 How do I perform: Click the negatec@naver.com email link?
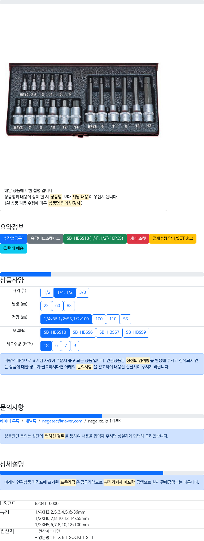(62, 421)
